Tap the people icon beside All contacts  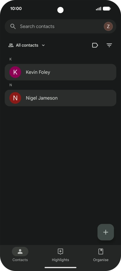[11, 45]
